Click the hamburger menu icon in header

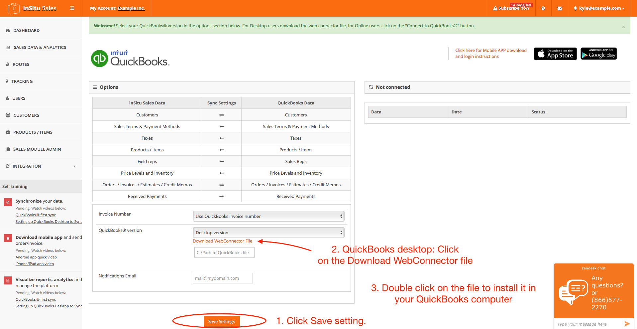[x=72, y=8]
